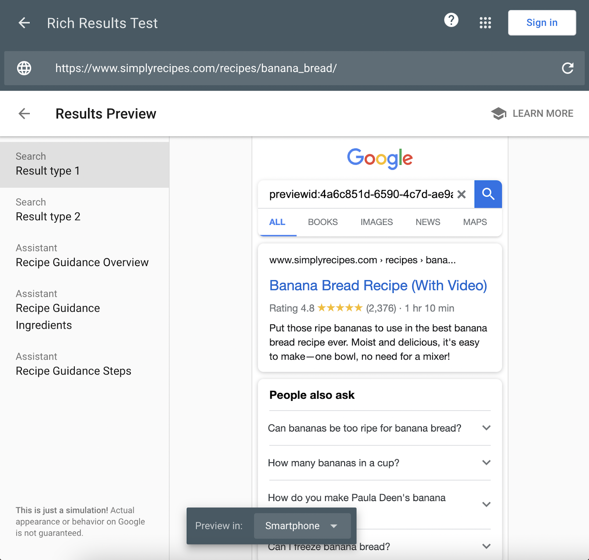Select Search Result type 1
589x560 pixels.
[x=85, y=165]
